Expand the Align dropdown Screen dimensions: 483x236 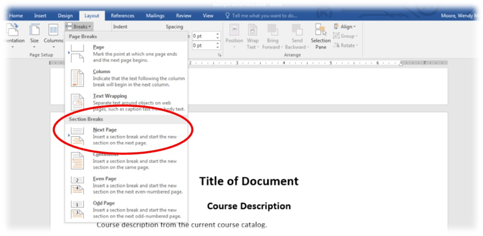(345, 27)
